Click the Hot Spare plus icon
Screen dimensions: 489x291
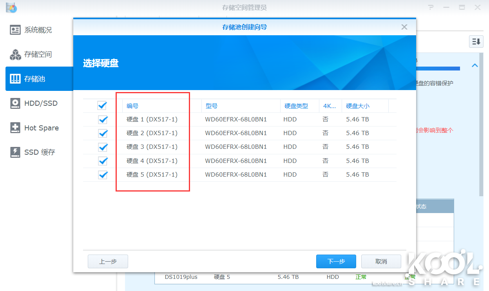pos(15,128)
